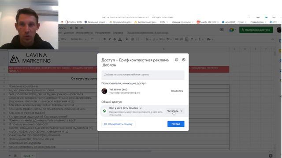The height and width of the screenshot is (158, 282).
Task: Open the last edit history link
Action: point(148,33)
